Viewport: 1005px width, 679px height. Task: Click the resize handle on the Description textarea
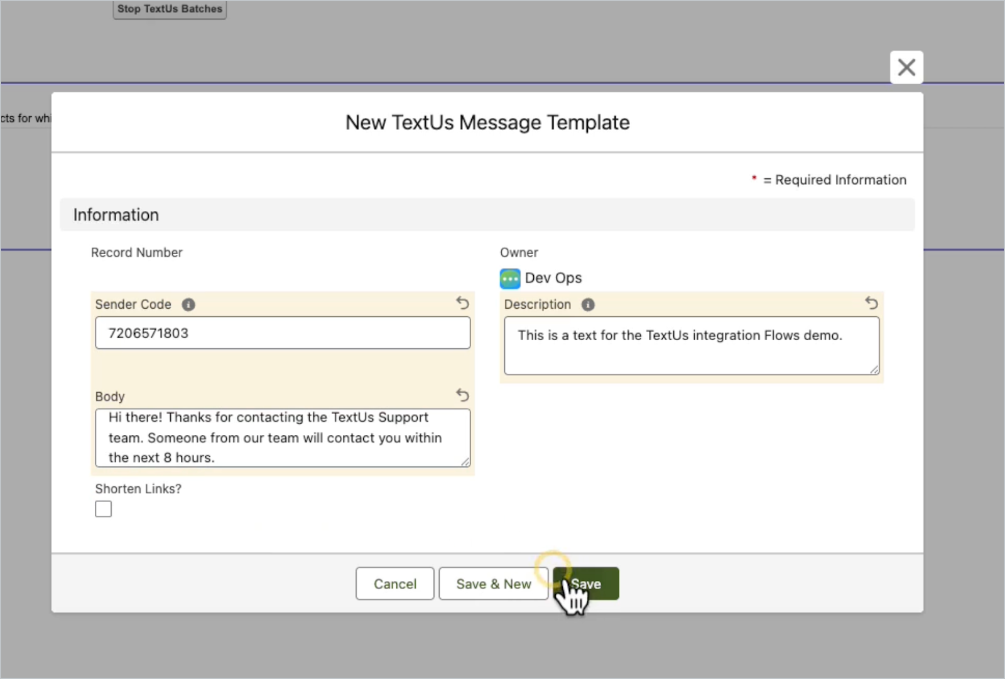[874, 370]
